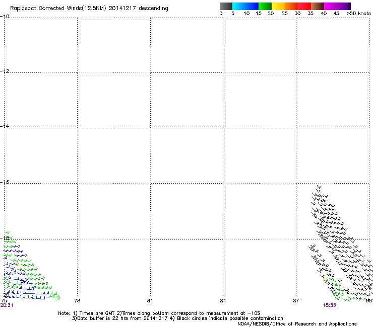Click the '-12' latitude axis label

(x=5, y=71)
